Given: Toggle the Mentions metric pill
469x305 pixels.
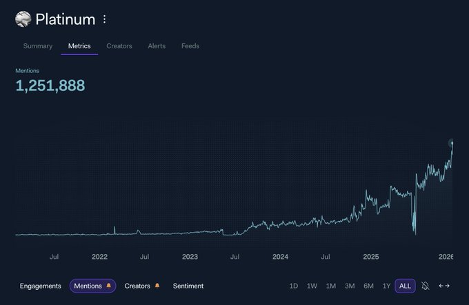Looking at the screenshot, I should (88, 286).
